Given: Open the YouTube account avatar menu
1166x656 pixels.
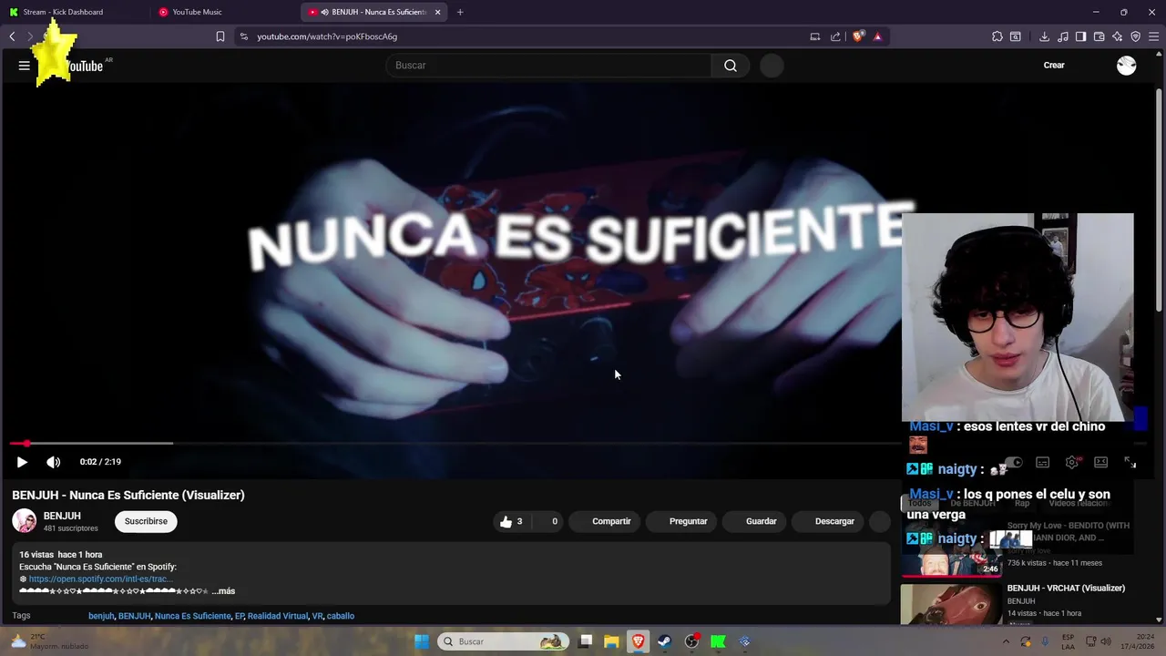Looking at the screenshot, I should click(1127, 66).
